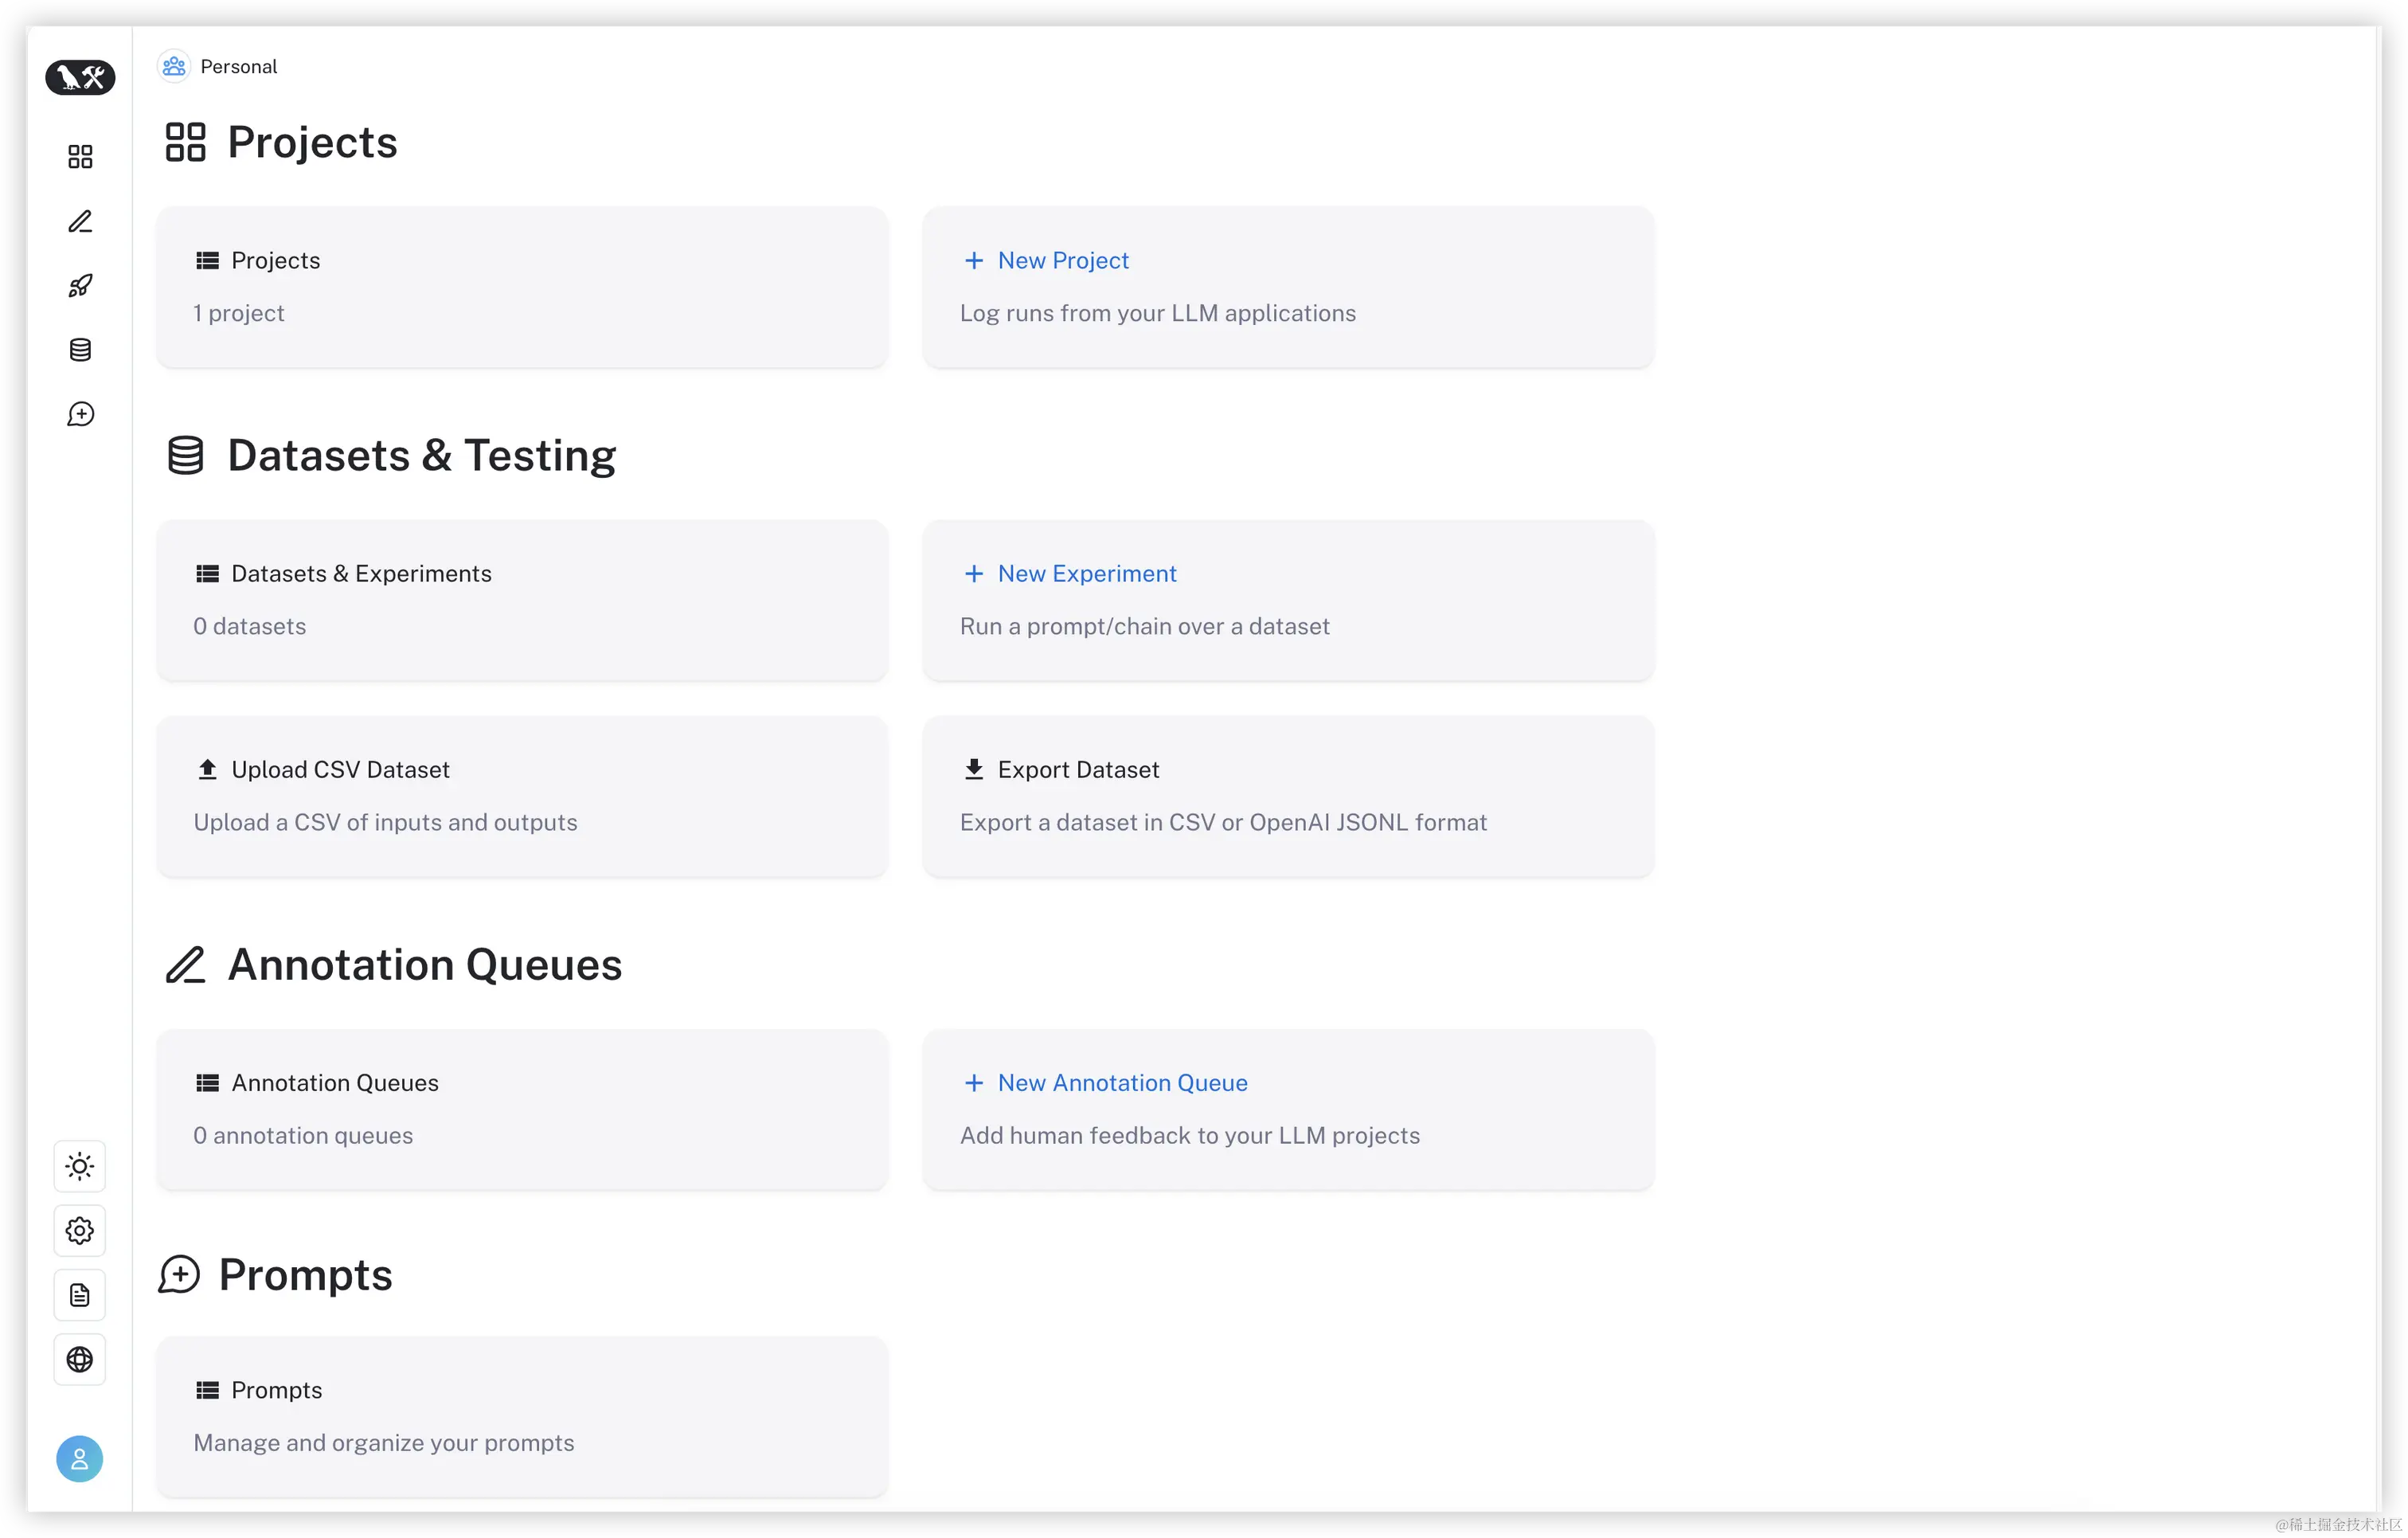This screenshot has width=2408, height=1538.
Task: Open settings gear icon in sidebar
Action: click(x=80, y=1231)
